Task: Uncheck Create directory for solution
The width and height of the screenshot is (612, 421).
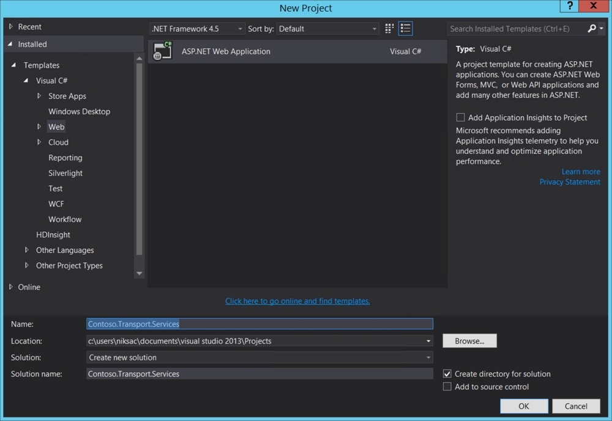Action: pos(447,373)
